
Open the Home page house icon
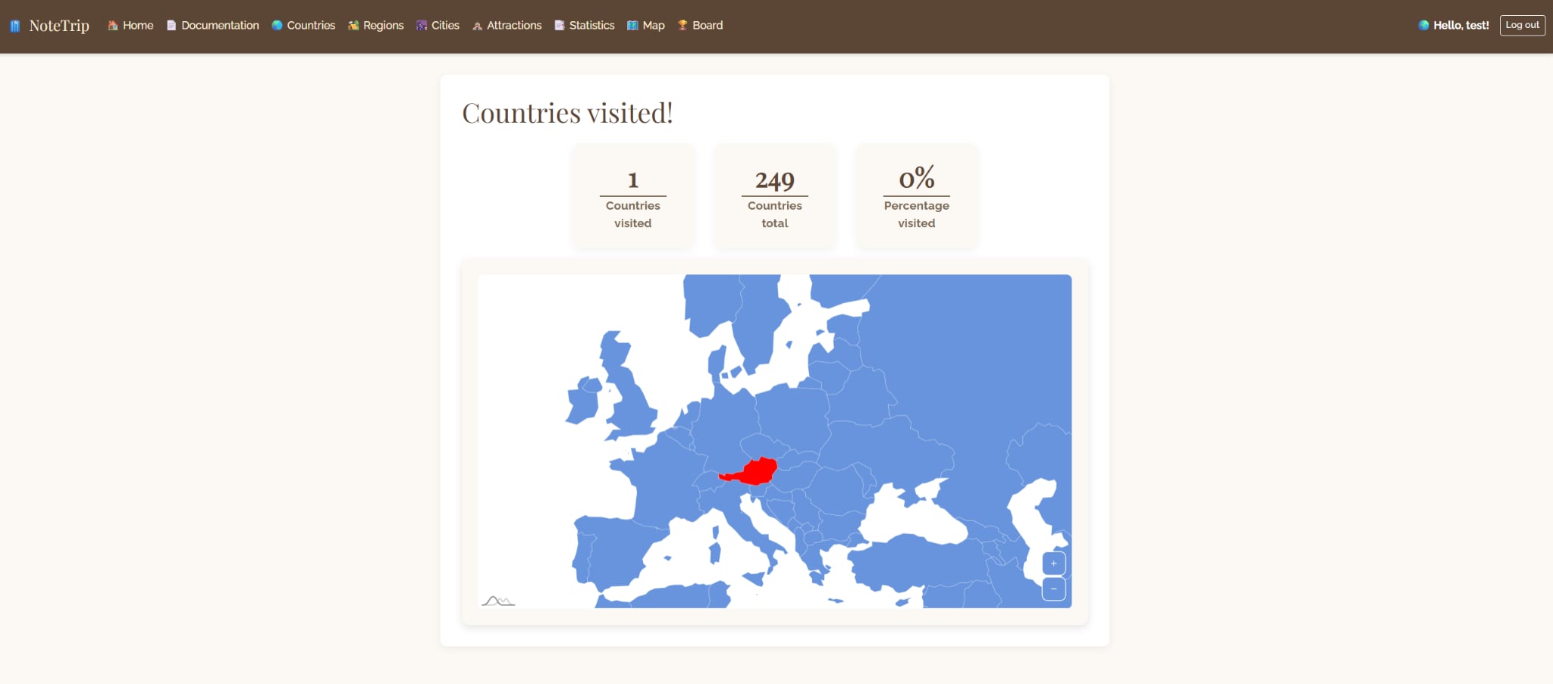tap(112, 26)
